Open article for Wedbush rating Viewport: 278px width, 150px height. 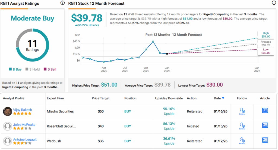(265, 140)
